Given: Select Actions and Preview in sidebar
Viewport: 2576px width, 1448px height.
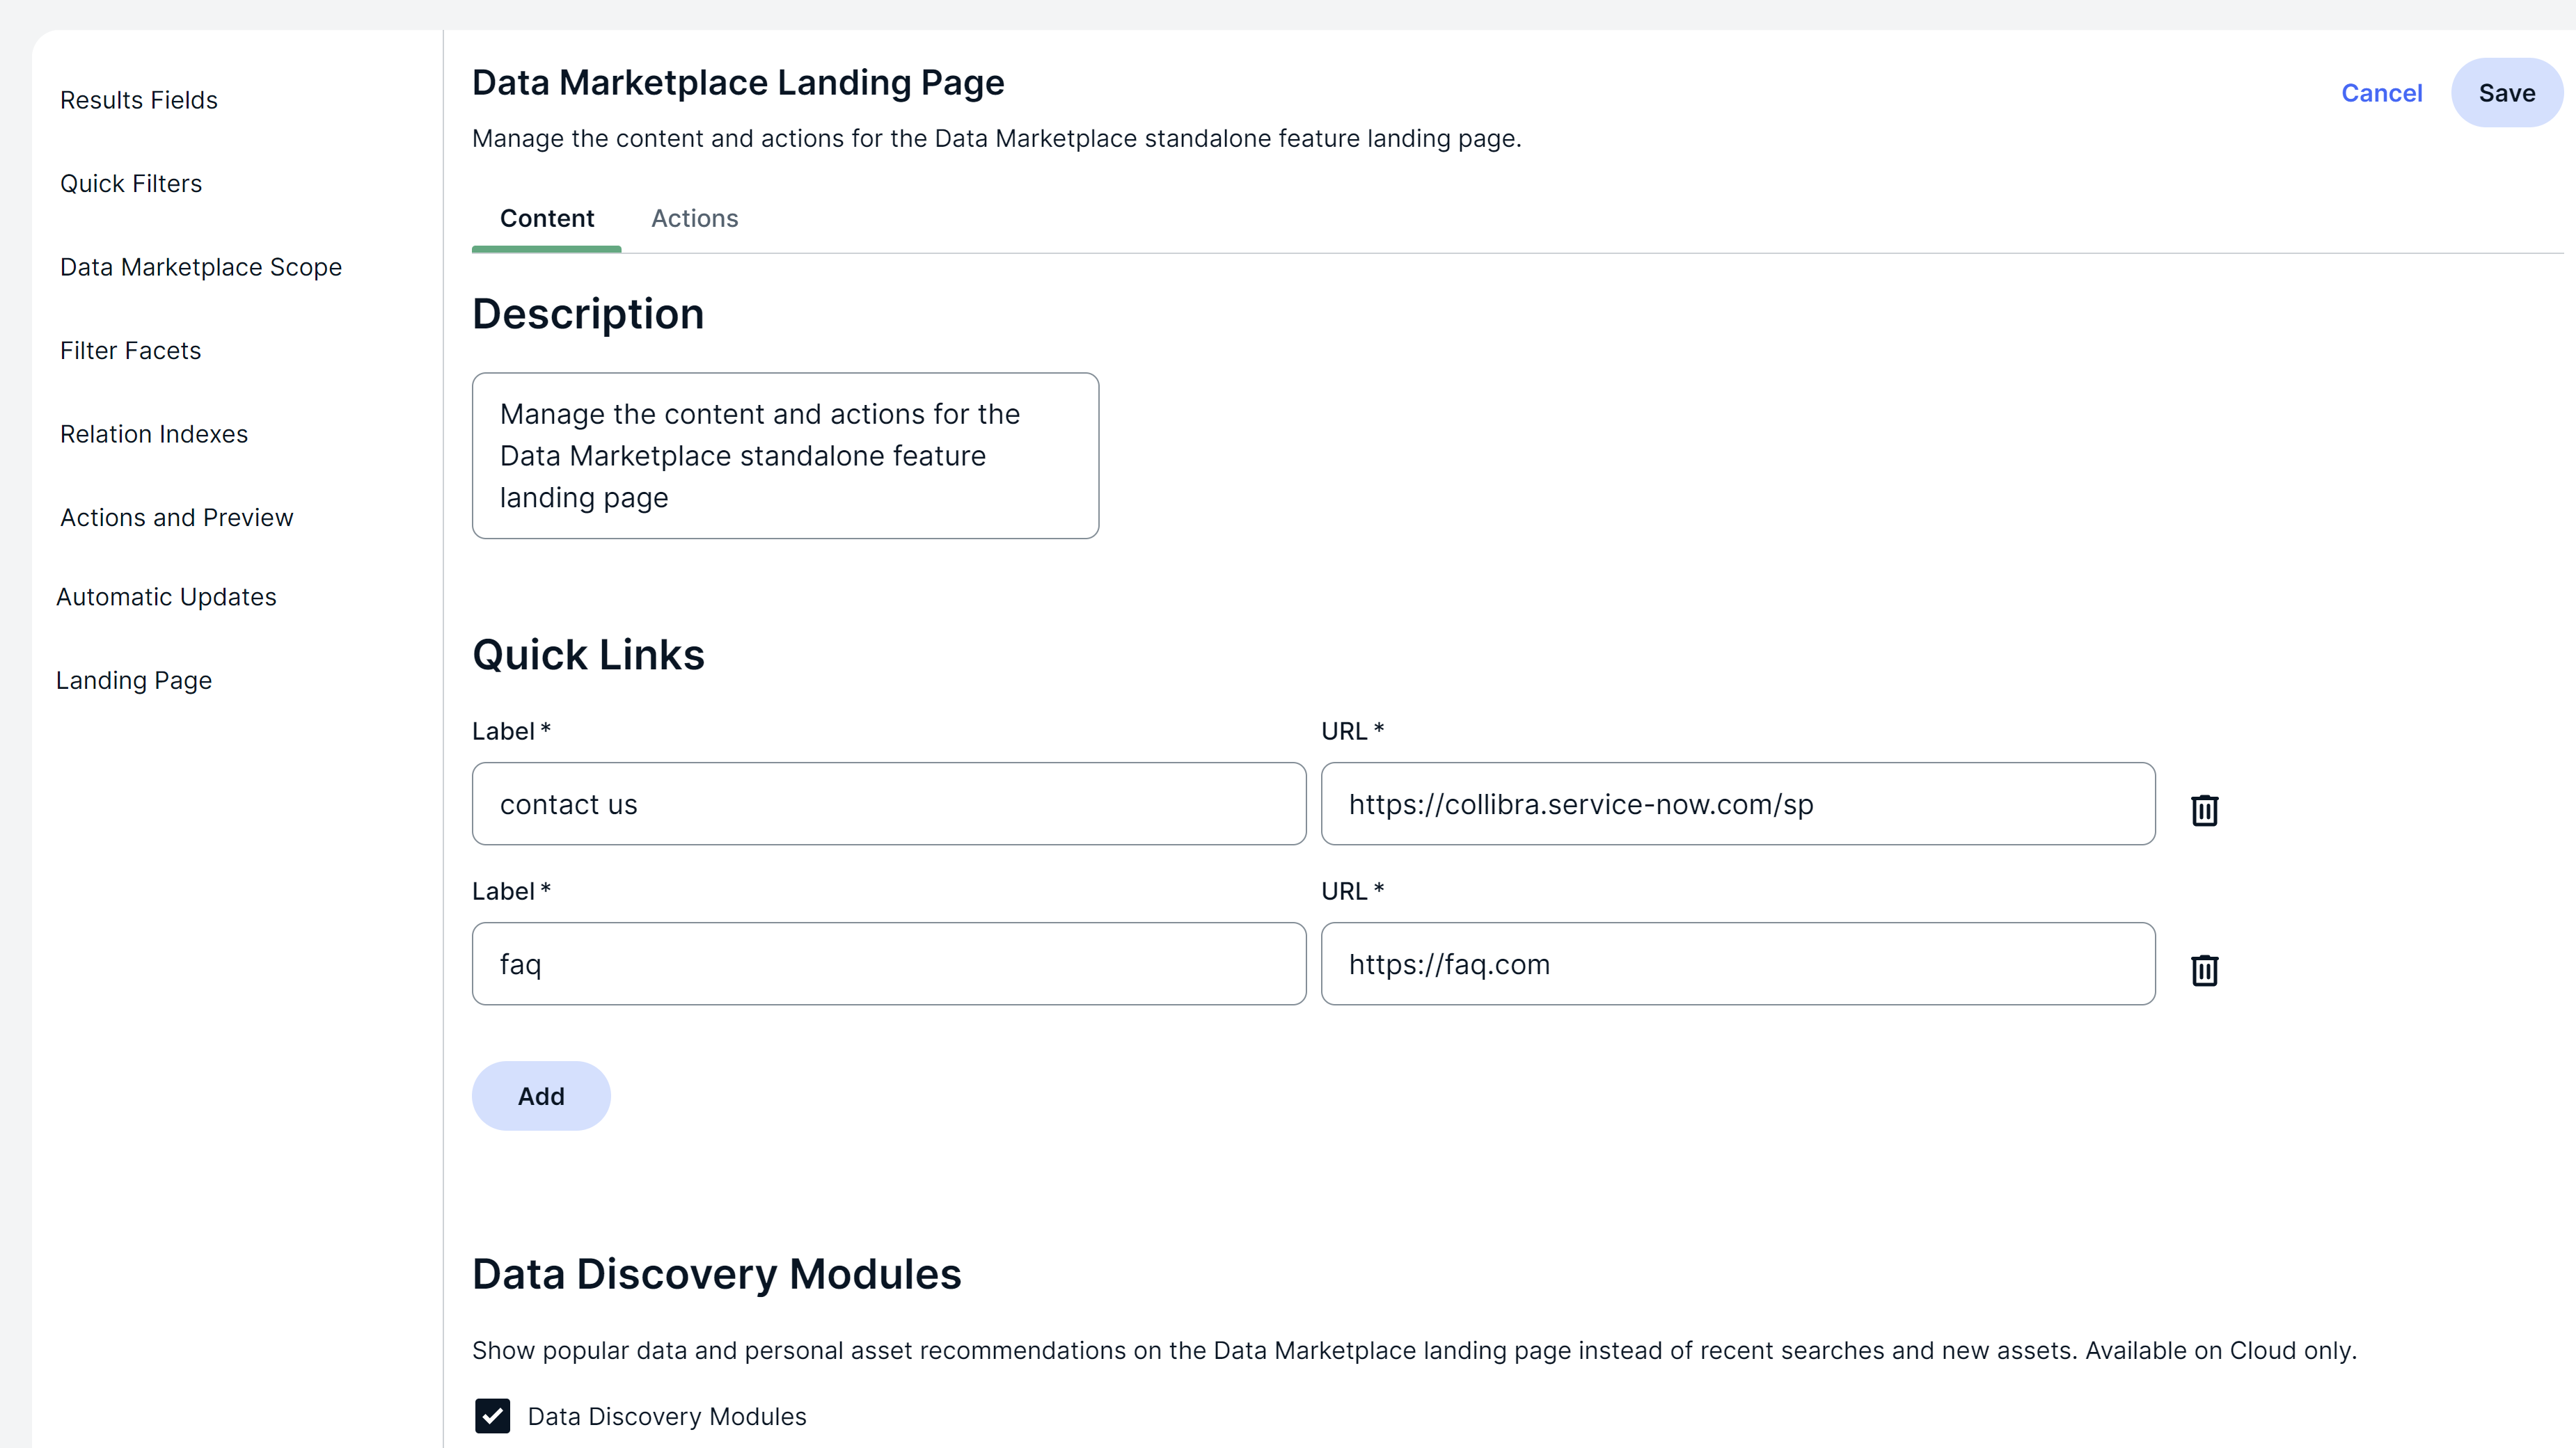Looking at the screenshot, I should (x=177, y=518).
